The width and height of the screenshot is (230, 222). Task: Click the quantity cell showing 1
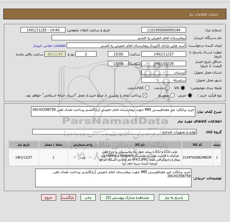tap(53, 157)
